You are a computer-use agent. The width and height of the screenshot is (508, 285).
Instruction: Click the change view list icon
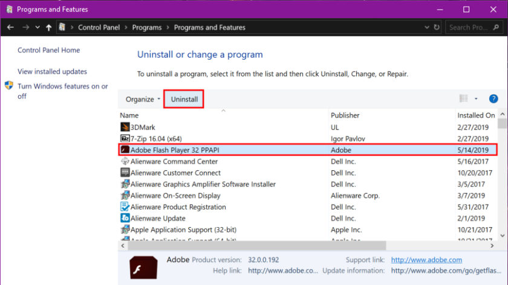coord(464,98)
